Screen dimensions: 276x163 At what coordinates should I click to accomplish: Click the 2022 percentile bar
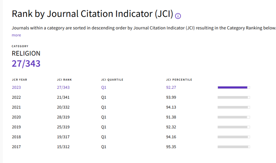233,97
